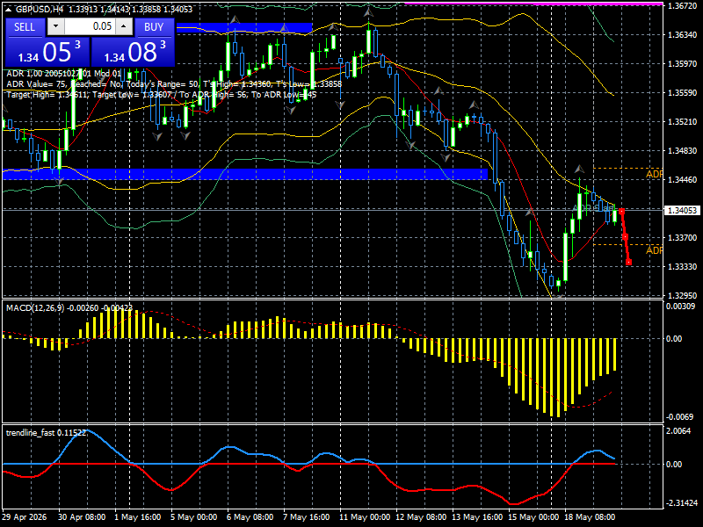This screenshot has width=703, height=527.
Task: Click the 15 May 00:00 time label
Action: click(533, 516)
